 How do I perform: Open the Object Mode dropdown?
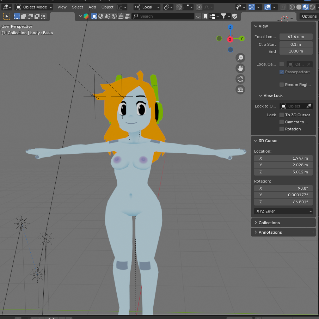pos(34,7)
